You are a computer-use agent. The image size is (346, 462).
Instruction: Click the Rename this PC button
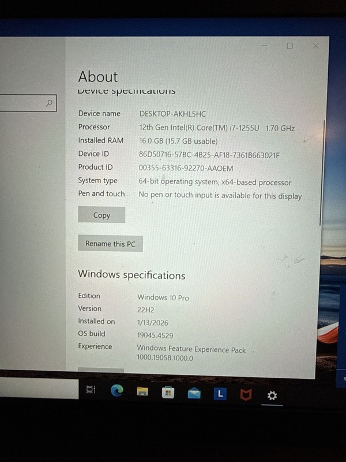tap(110, 244)
